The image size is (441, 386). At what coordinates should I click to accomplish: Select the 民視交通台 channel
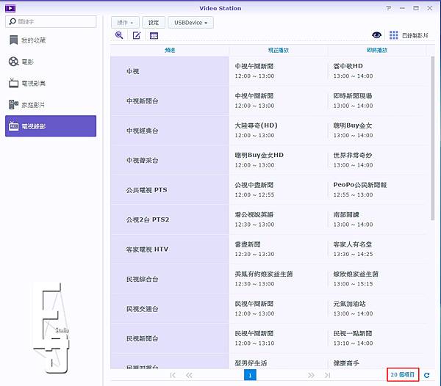(x=170, y=309)
